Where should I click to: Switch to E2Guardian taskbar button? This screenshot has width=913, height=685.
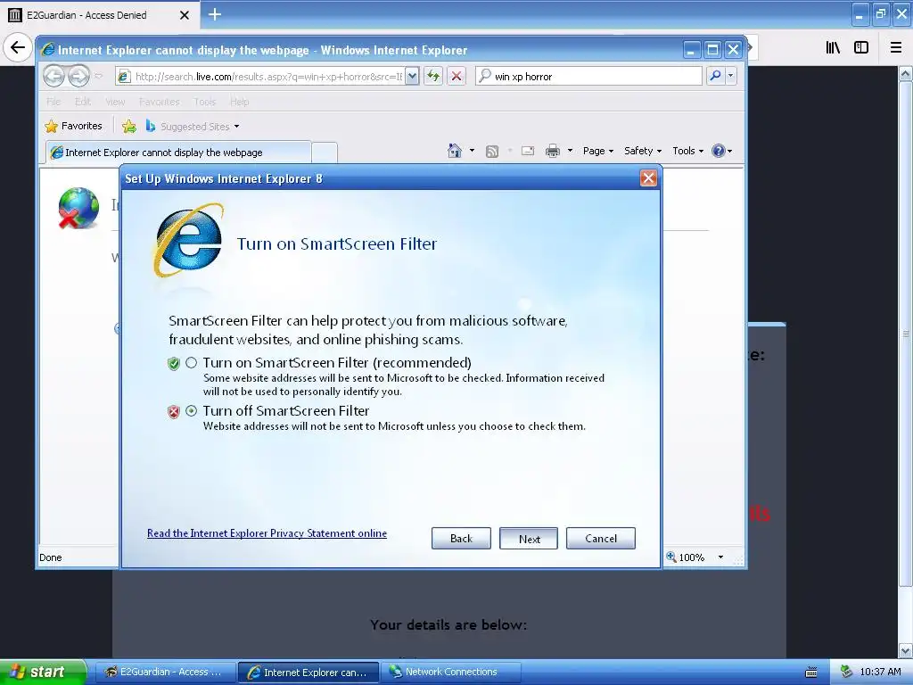164,673
